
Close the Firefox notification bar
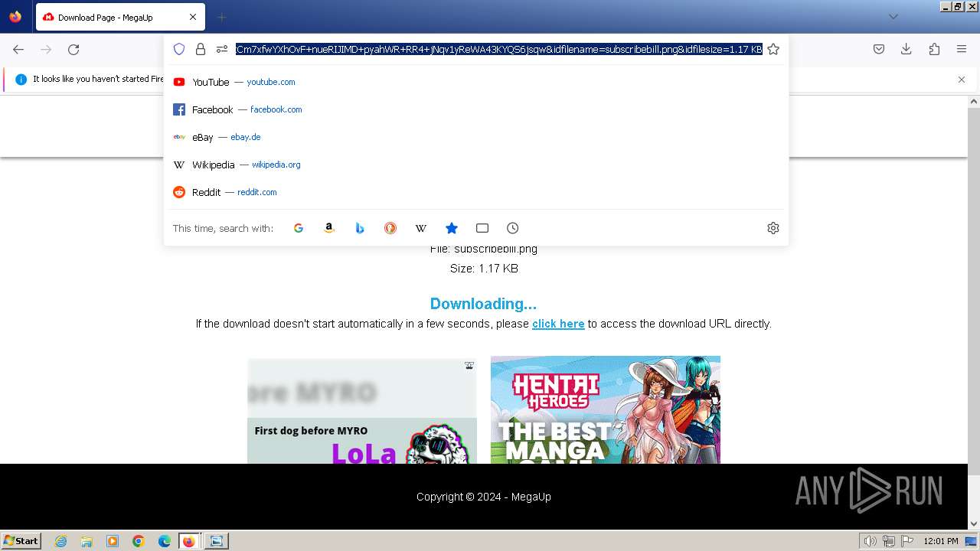pos(962,80)
